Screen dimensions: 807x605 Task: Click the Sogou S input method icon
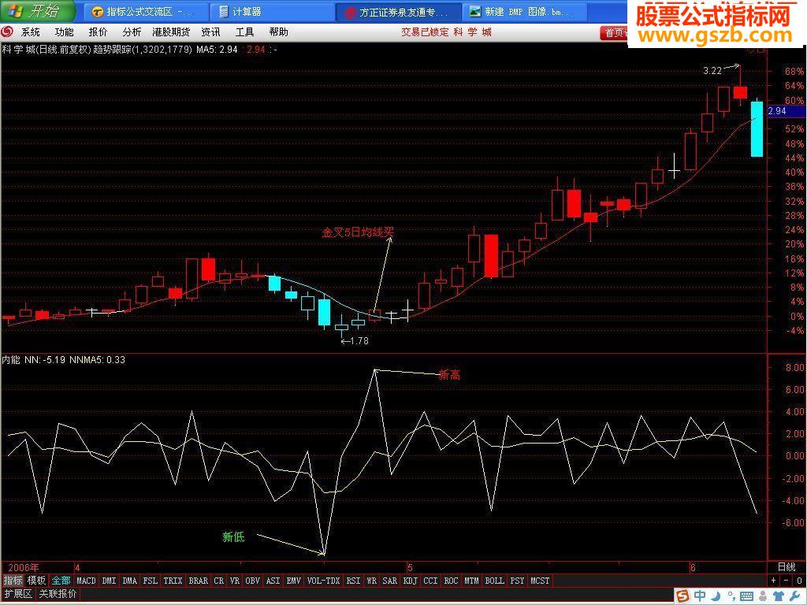[683, 596]
